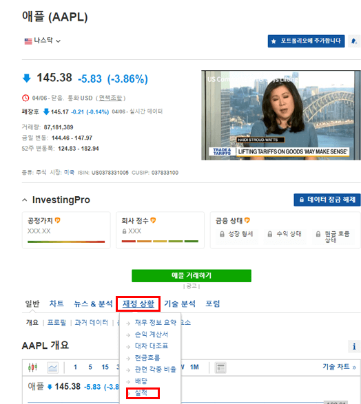Choose 재무 정보 요약 from dropdown menu
This screenshot has height=404, width=361.
coord(156,322)
